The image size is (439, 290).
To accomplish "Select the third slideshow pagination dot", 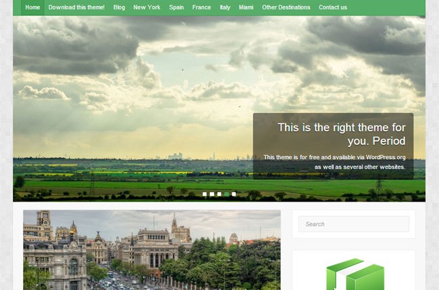I will click(x=219, y=194).
